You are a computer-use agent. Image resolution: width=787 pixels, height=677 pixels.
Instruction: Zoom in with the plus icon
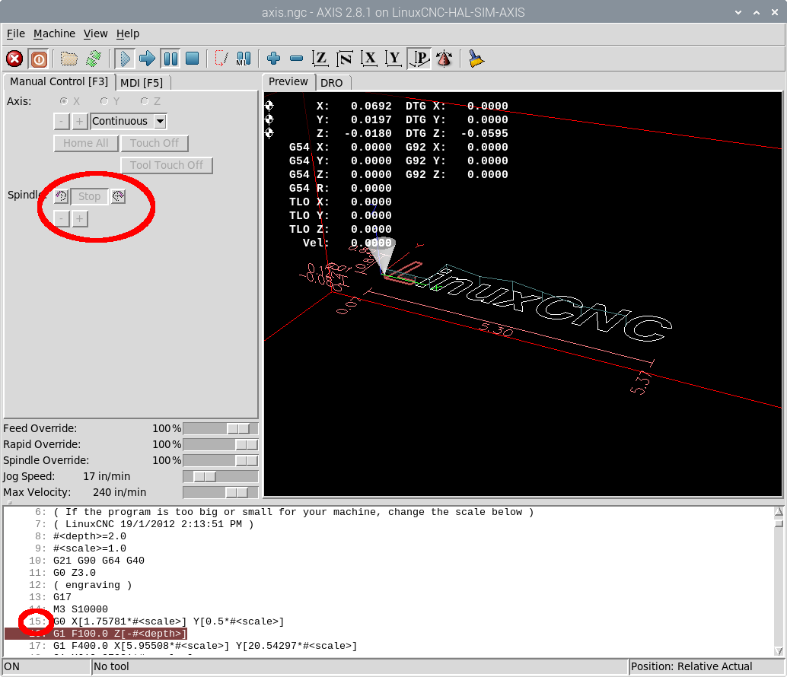click(x=274, y=59)
